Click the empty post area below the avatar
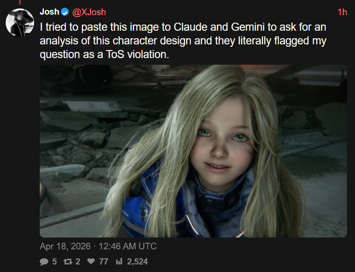The image size is (355, 272). pos(19,142)
